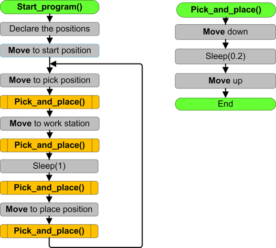Click the loop-back arrowhead above pick position
276x248 pixels.
[x=53, y=64]
